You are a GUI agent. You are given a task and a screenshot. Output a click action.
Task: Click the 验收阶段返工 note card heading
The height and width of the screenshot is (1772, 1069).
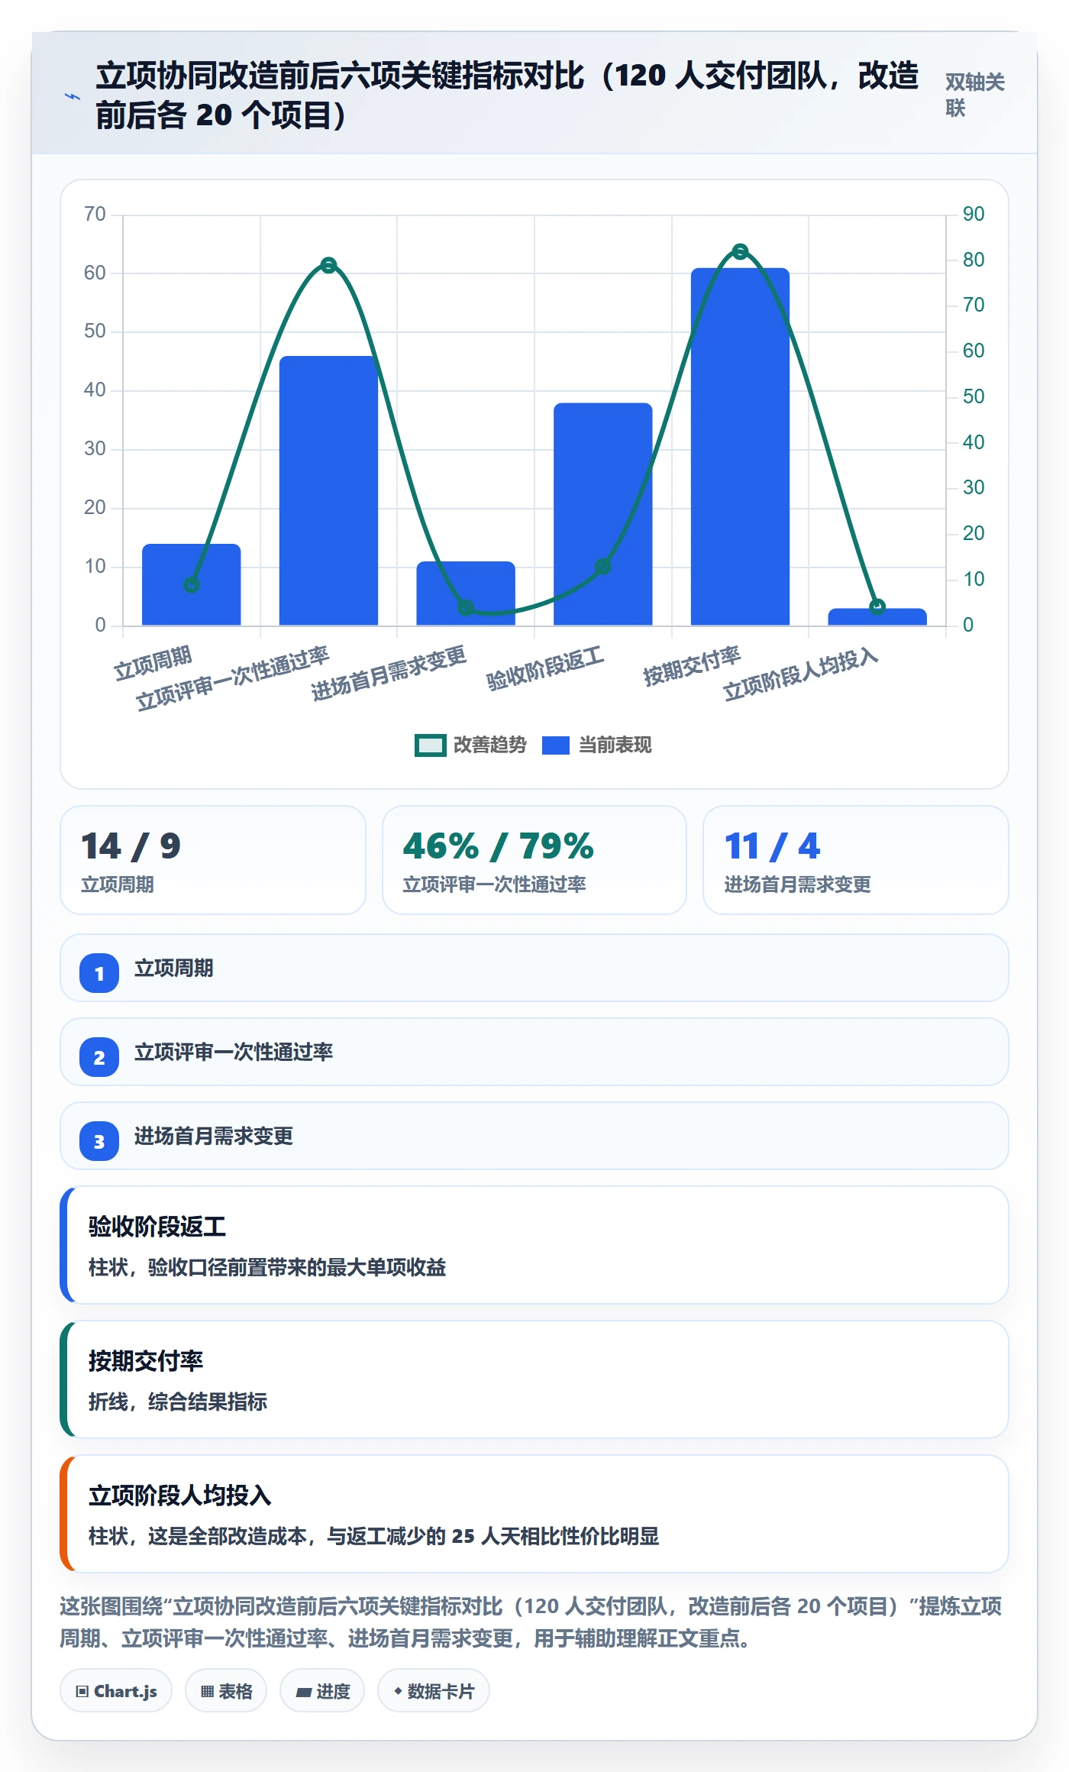[157, 1227]
